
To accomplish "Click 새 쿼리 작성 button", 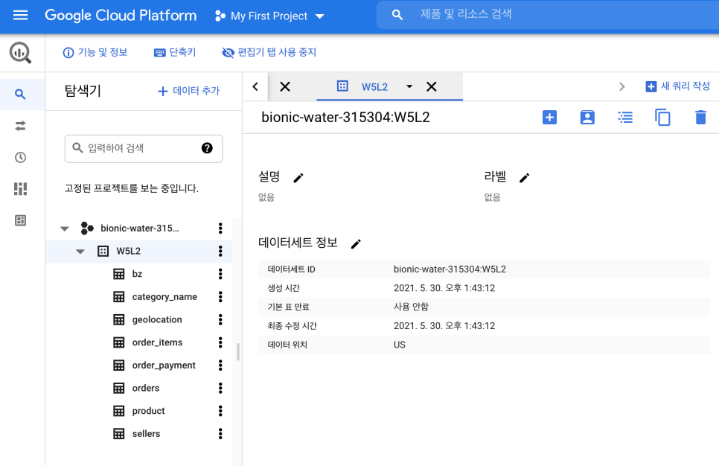I will click(678, 86).
